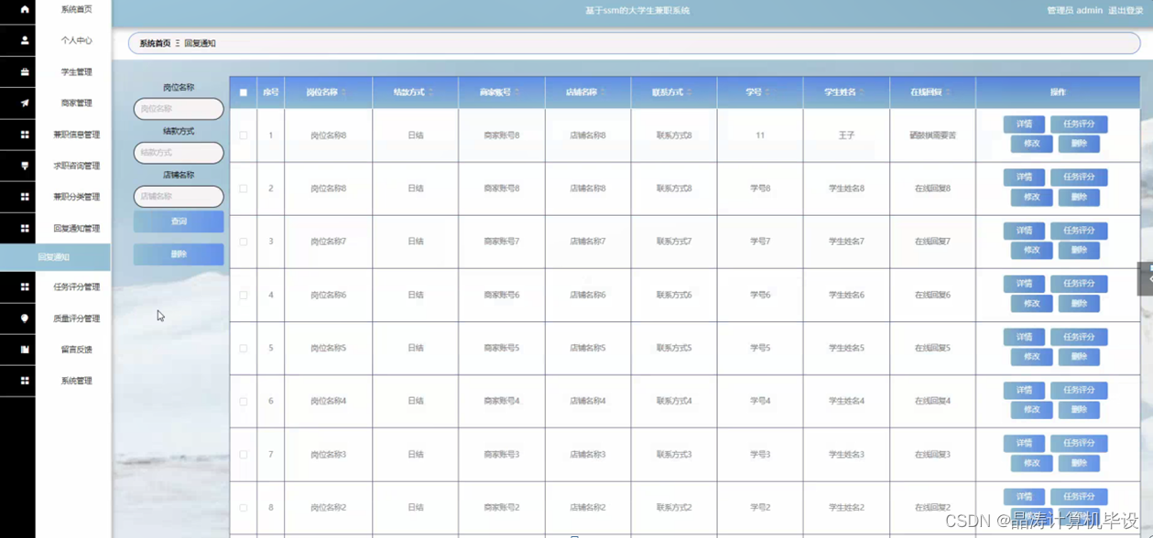Click the tab on the right screen edge
The width and height of the screenshot is (1153, 538).
coord(1146,278)
